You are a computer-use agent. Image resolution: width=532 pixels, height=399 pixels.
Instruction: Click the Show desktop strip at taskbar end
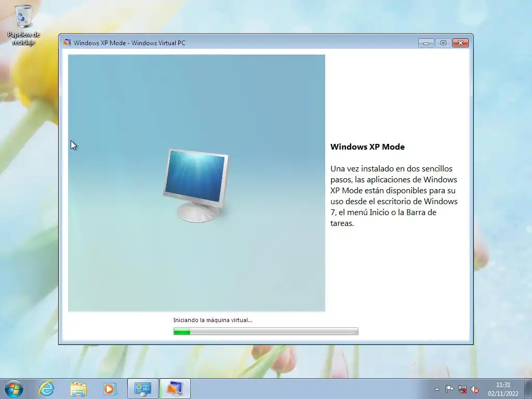point(529,389)
